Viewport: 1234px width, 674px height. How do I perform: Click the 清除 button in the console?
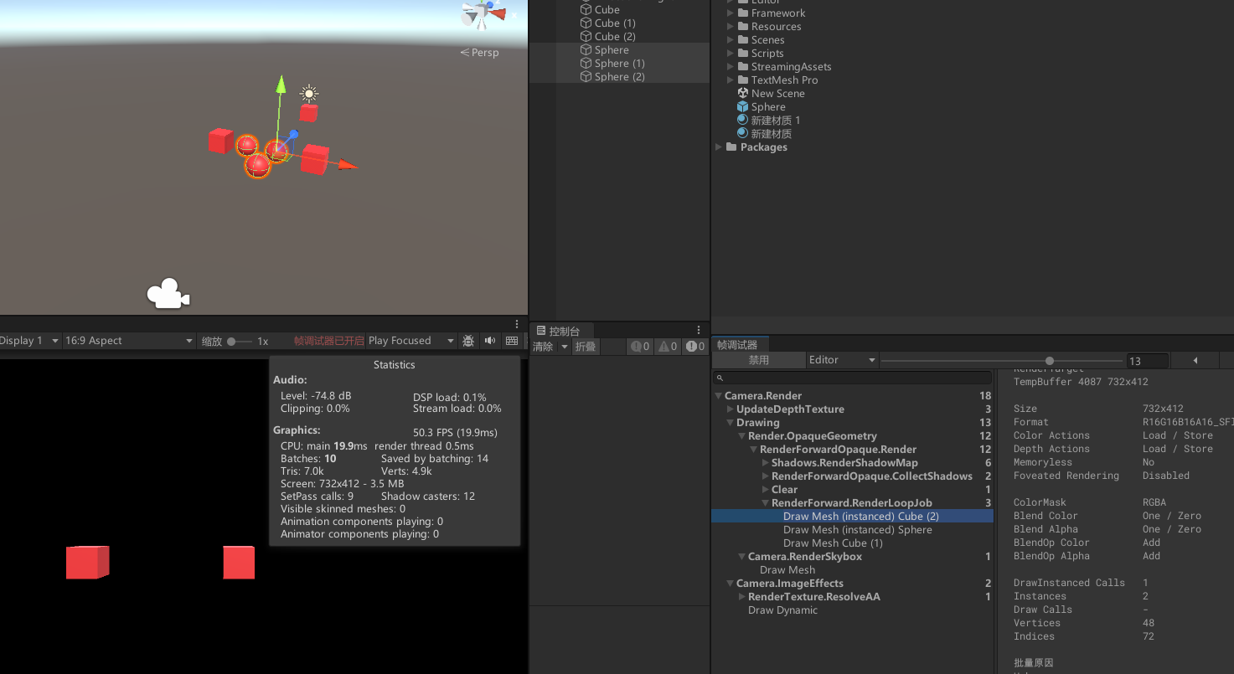click(543, 347)
